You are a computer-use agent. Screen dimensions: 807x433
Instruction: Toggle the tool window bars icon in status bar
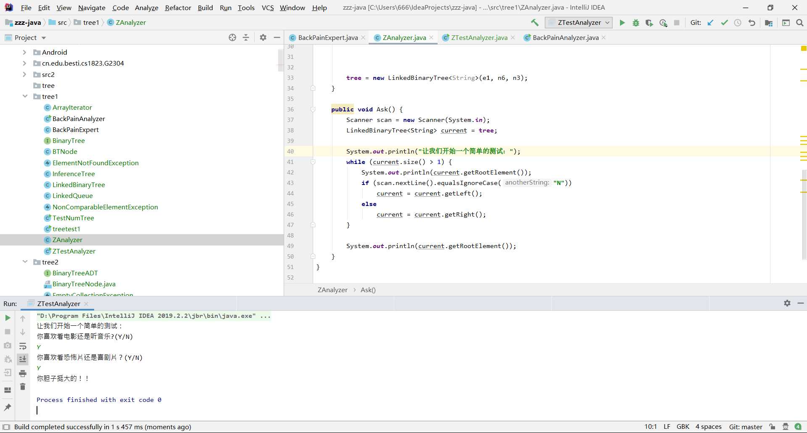pos(6,427)
